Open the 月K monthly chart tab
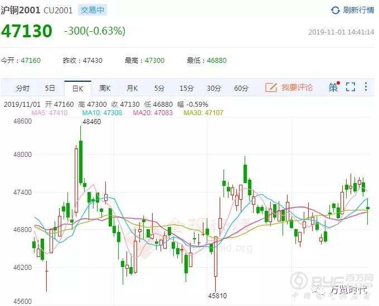Screen dimensions: 379x306 [132, 88]
